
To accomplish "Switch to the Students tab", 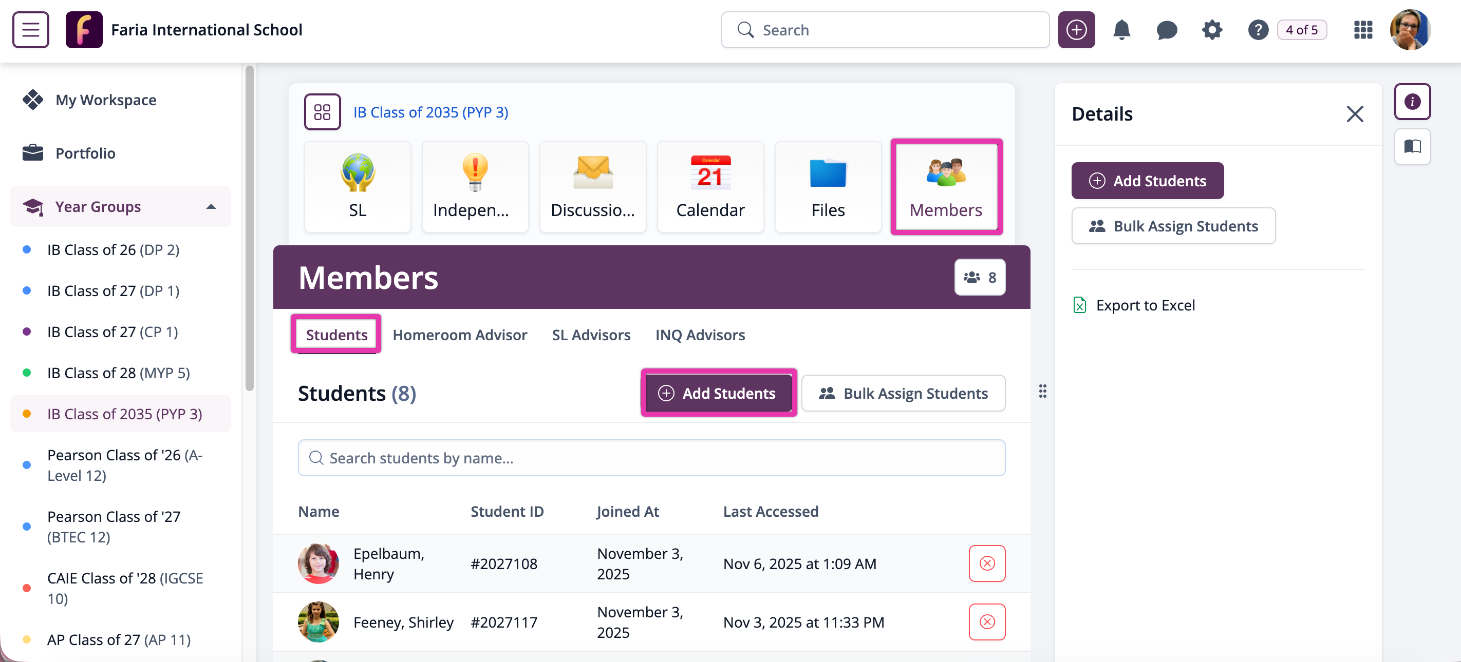I will tap(336, 335).
